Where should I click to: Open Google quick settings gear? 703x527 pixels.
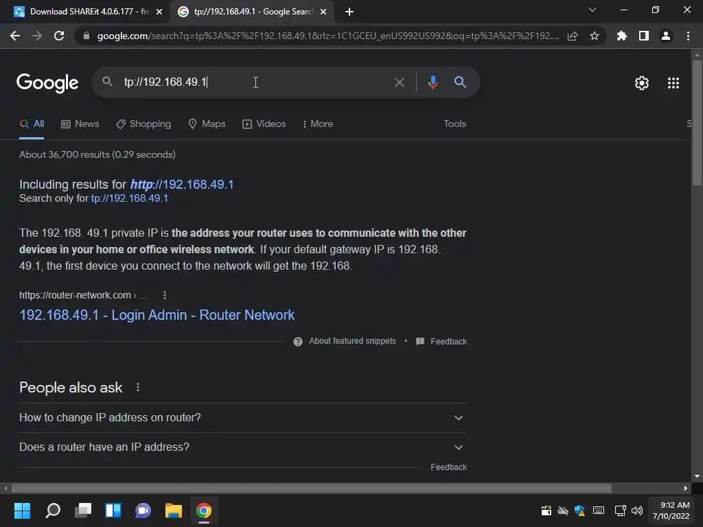coord(642,83)
